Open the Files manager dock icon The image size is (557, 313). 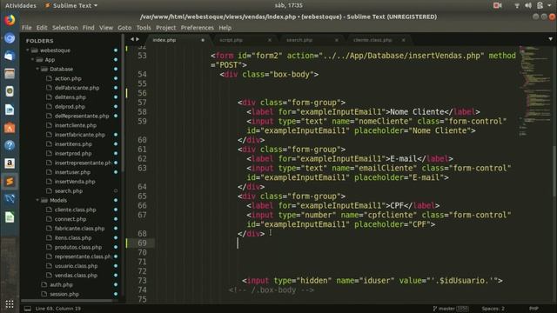10,74
